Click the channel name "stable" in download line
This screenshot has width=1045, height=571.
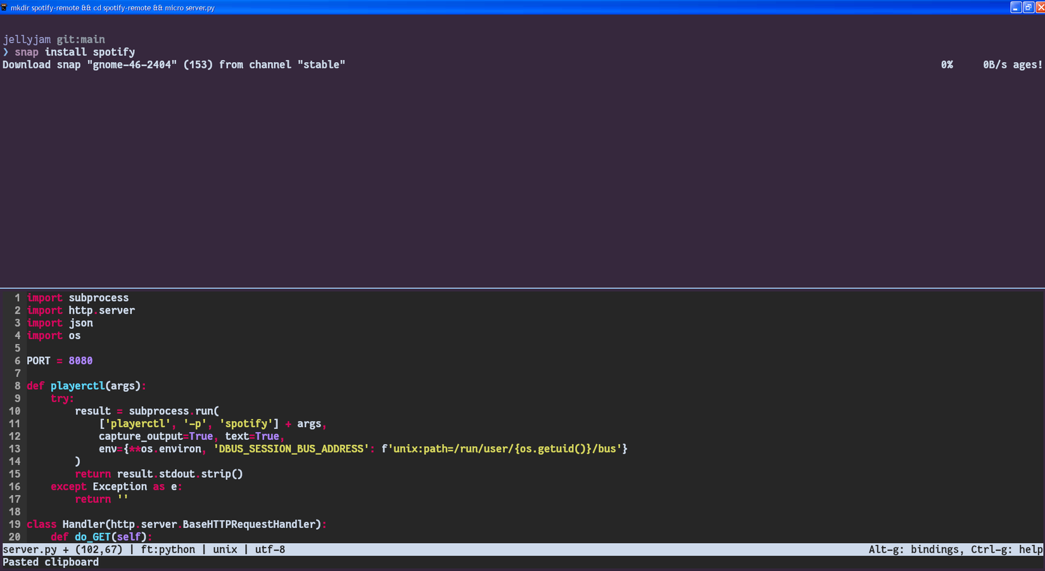(x=321, y=65)
